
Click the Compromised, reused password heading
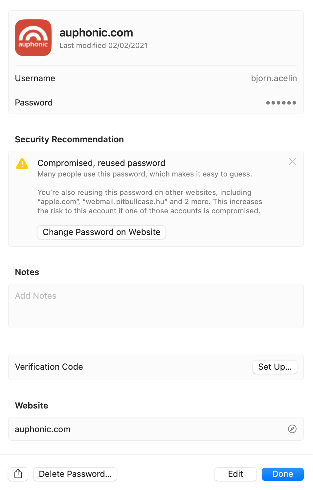pyautogui.click(x=101, y=163)
